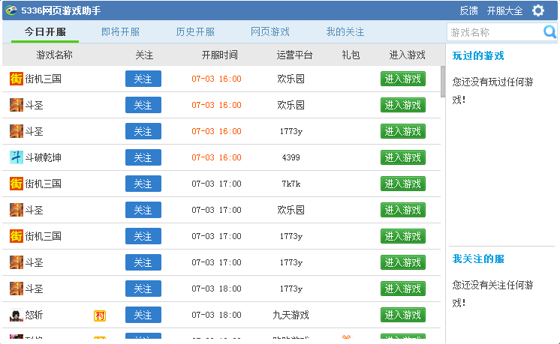Image resolution: width=560 pixels, height=344 pixels.
Task: Click 街机三国 icon in 7k7k row
Action: click(16, 184)
